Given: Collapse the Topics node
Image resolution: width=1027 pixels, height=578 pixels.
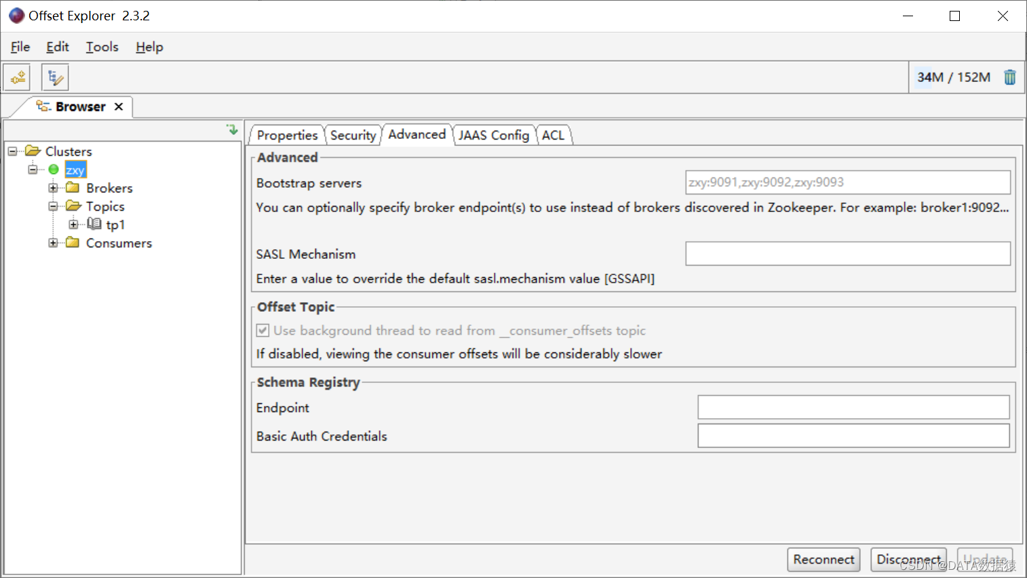Looking at the screenshot, I should [53, 206].
